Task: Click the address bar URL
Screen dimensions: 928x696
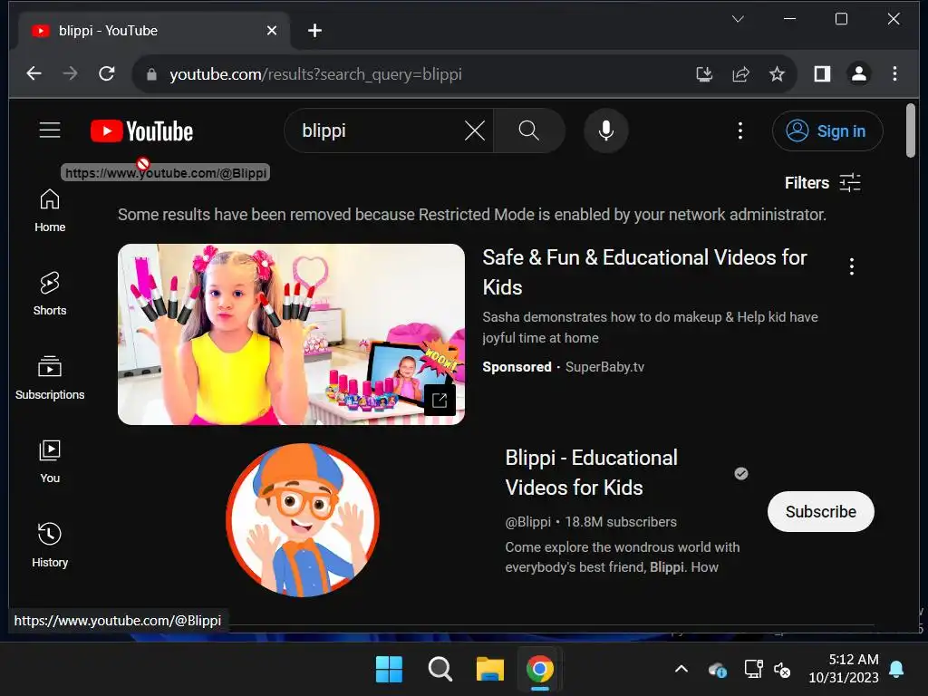Action: (315, 74)
